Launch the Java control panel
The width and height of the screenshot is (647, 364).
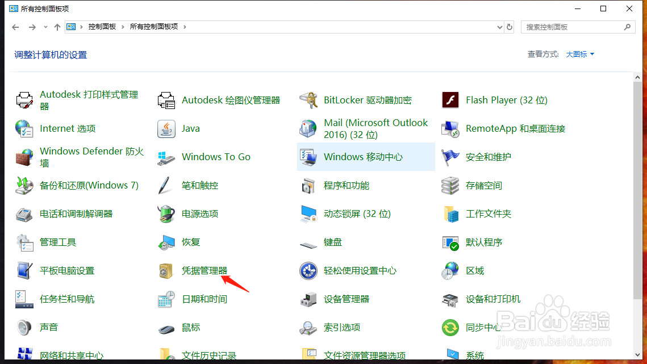pos(190,128)
